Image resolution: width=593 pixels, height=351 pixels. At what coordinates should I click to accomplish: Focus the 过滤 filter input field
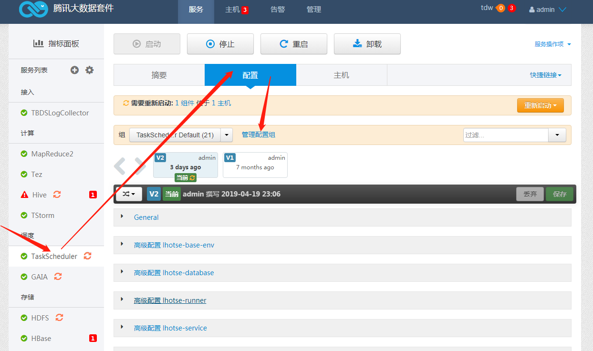pos(506,135)
